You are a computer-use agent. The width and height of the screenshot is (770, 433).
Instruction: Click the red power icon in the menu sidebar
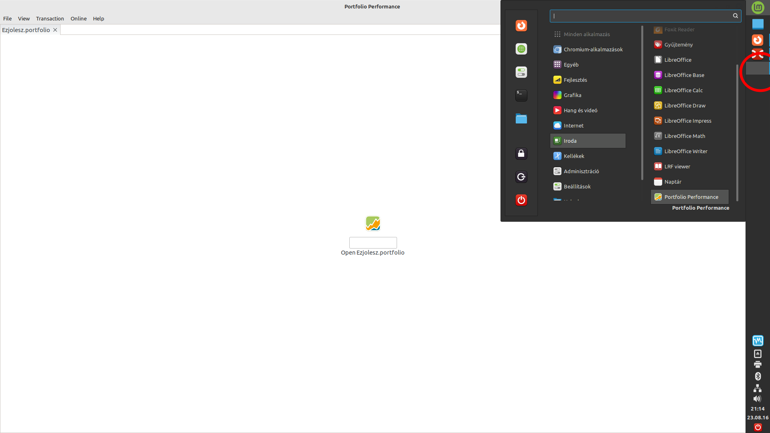click(521, 200)
